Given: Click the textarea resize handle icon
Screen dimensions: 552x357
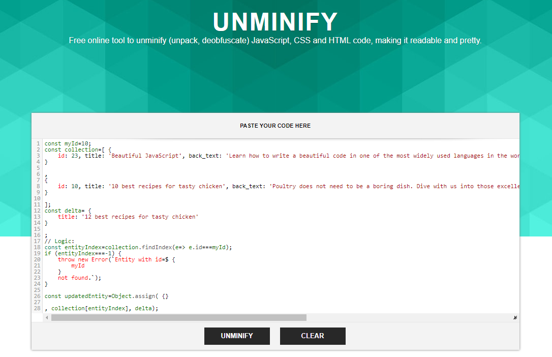Looking at the screenshot, I should point(515,317).
